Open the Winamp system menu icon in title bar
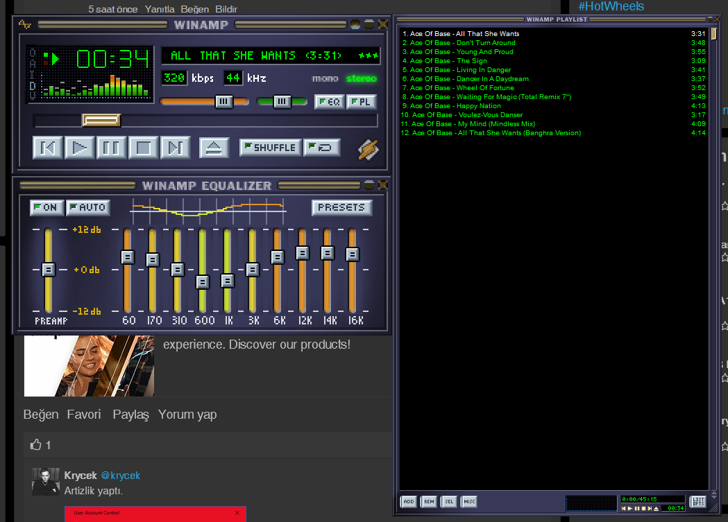This screenshot has width=728, height=522. tap(25, 24)
